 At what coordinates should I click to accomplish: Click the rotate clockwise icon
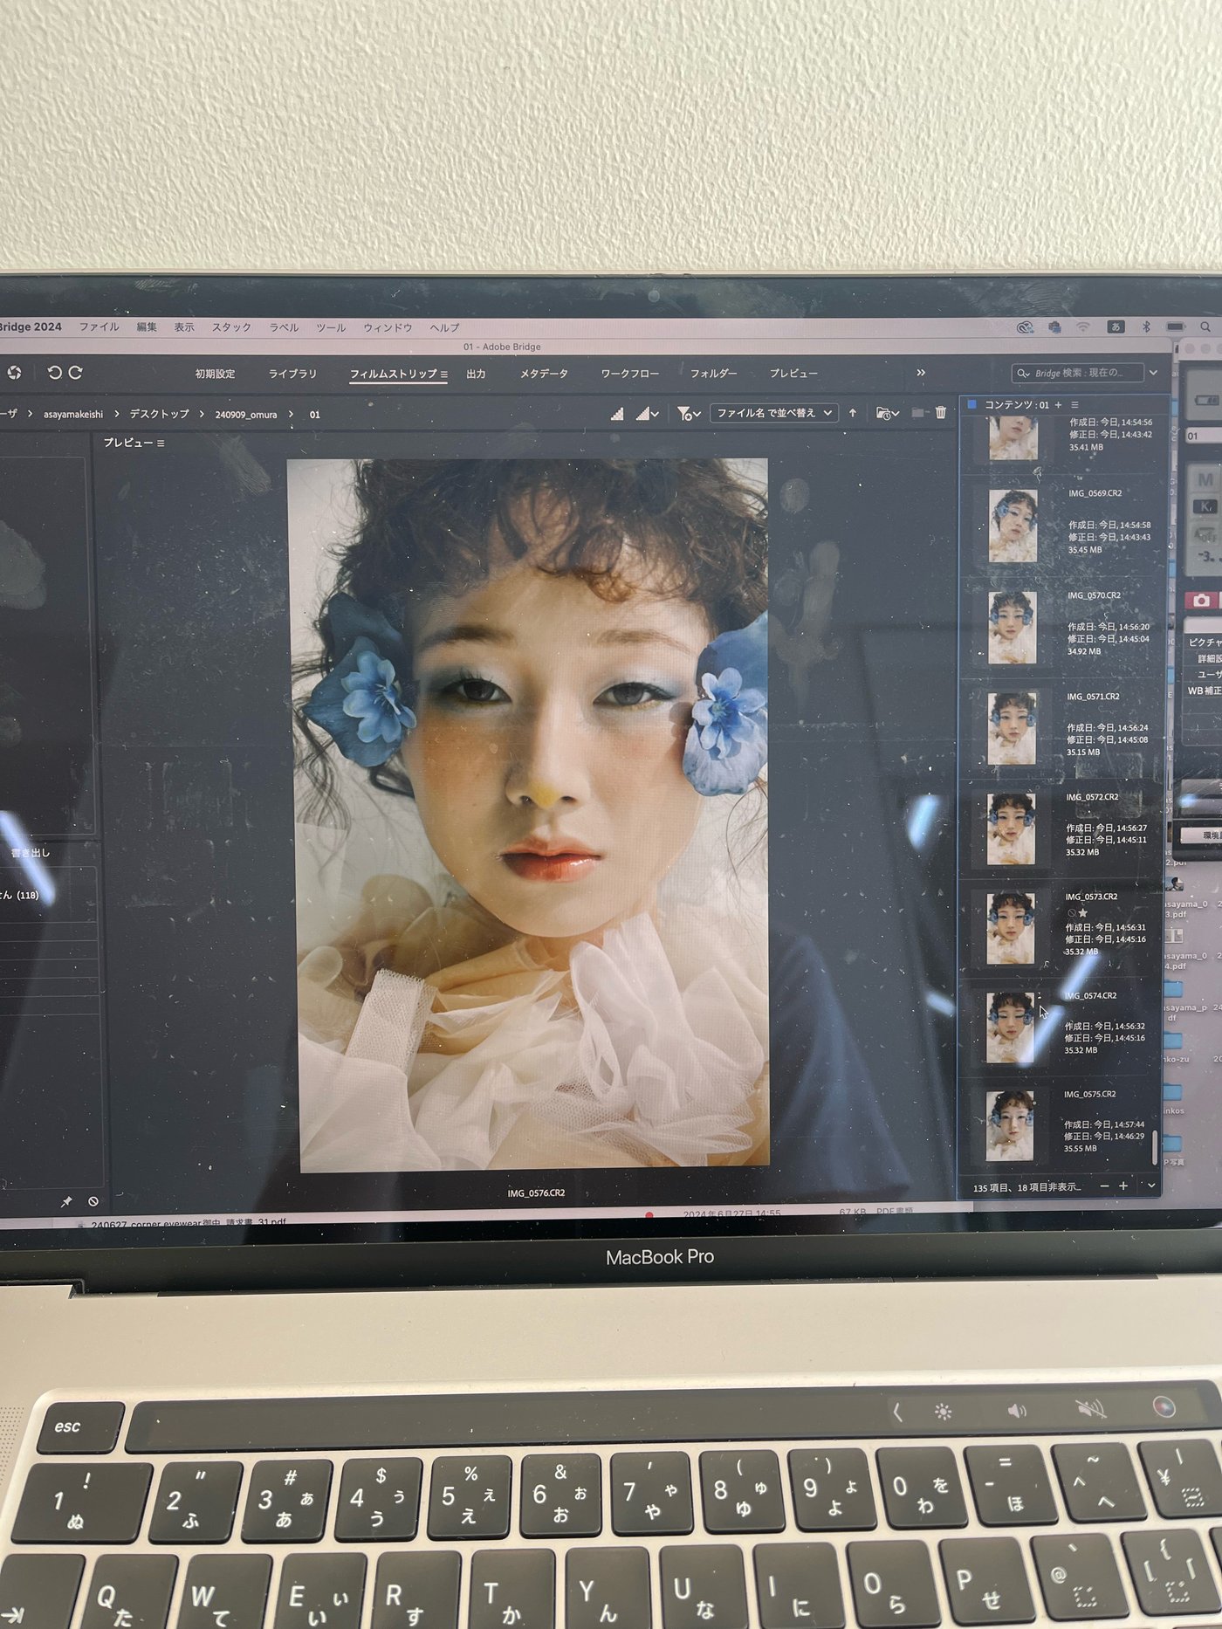coord(76,373)
